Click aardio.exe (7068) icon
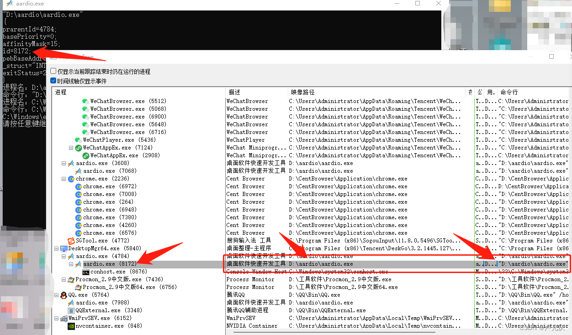The width and height of the screenshot is (572, 335). (x=78, y=171)
